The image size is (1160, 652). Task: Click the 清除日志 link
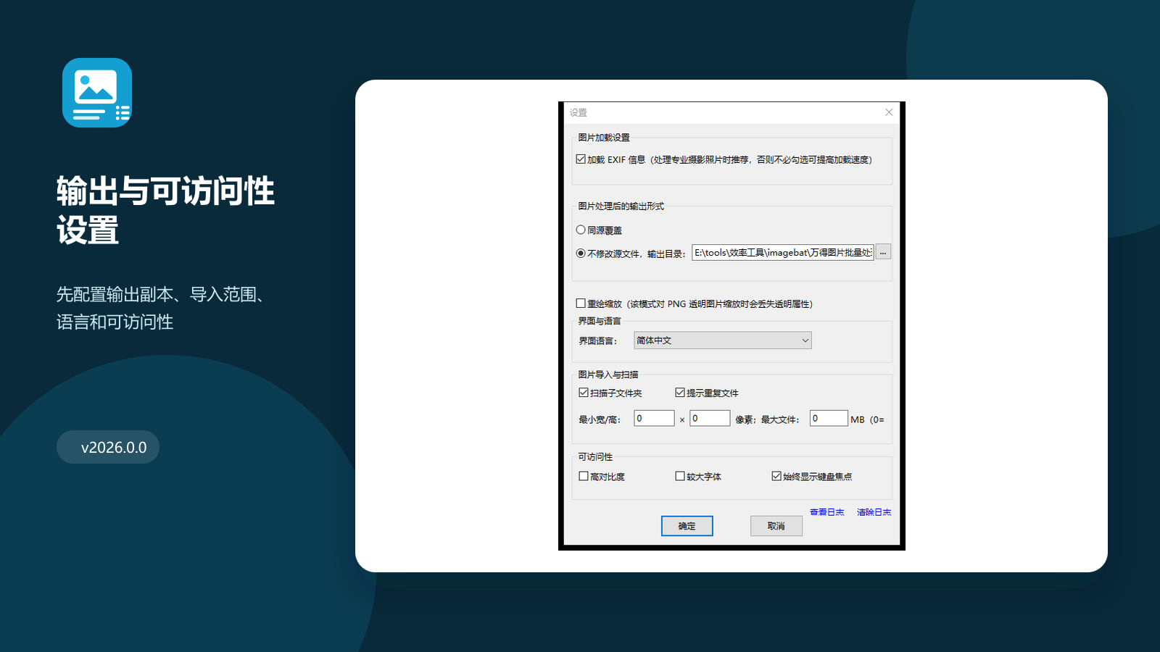click(874, 512)
